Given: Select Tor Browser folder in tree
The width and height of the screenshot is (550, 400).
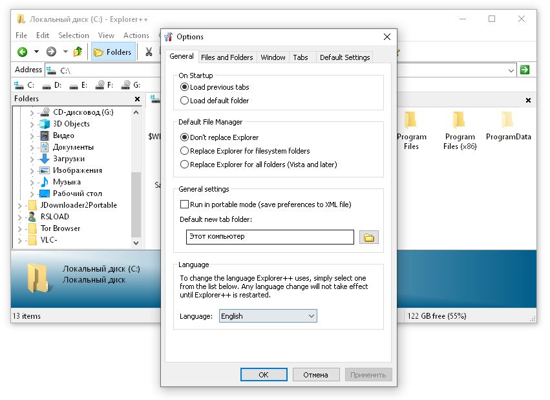Looking at the screenshot, I should 60,228.
